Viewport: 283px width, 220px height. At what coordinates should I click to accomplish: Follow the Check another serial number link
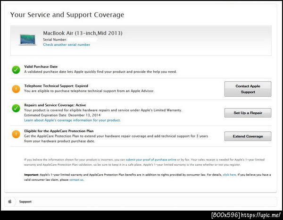pyautogui.click(x=67, y=45)
